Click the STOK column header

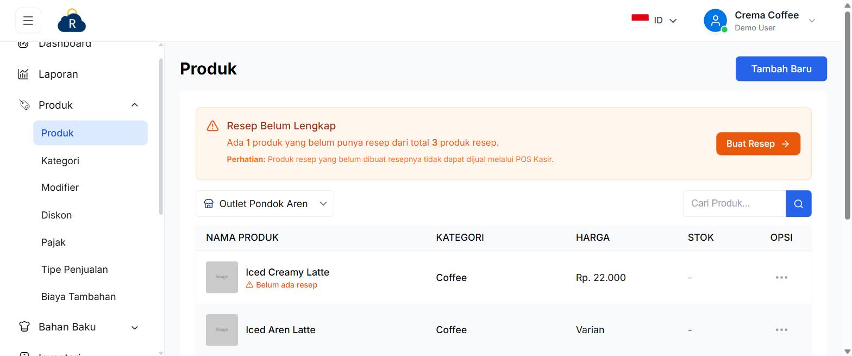[x=701, y=238]
